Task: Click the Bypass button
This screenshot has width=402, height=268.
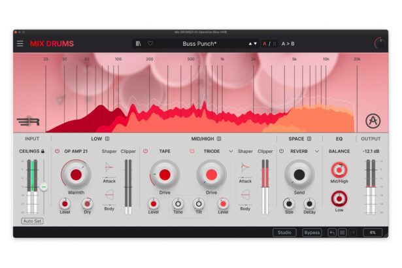Action: [x=312, y=233]
